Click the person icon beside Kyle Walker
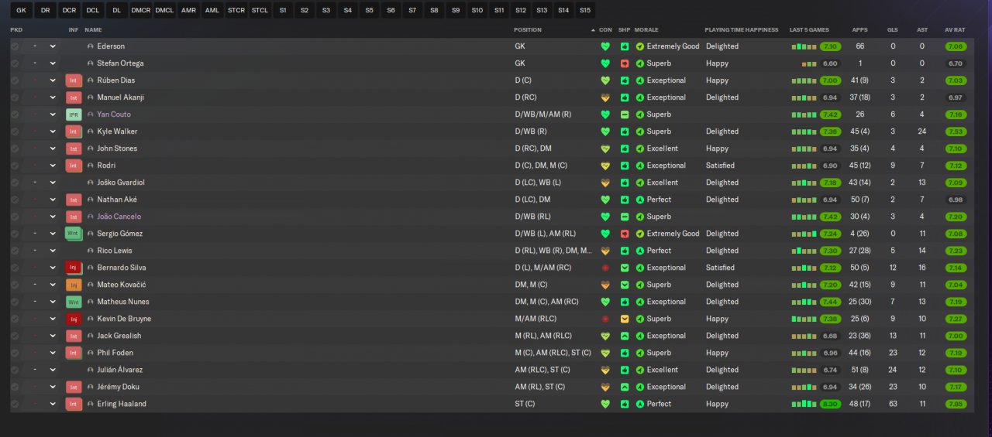 [91, 131]
